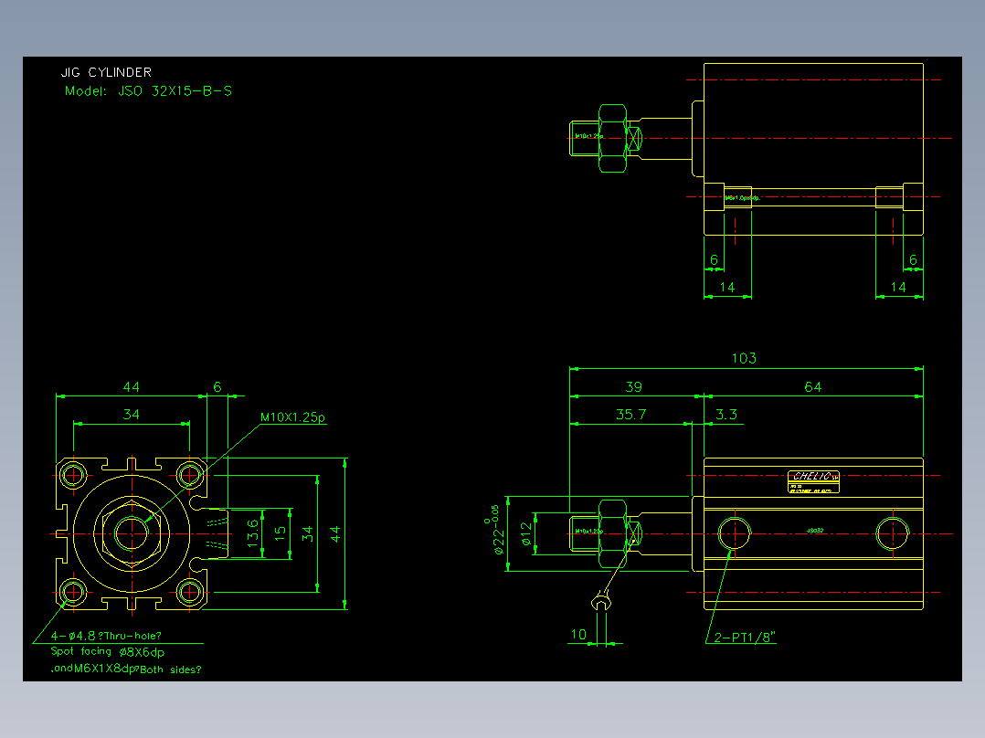The image size is (985, 738).
Task: Click the andM6X1X8dp Both sides note
Action: (126, 669)
